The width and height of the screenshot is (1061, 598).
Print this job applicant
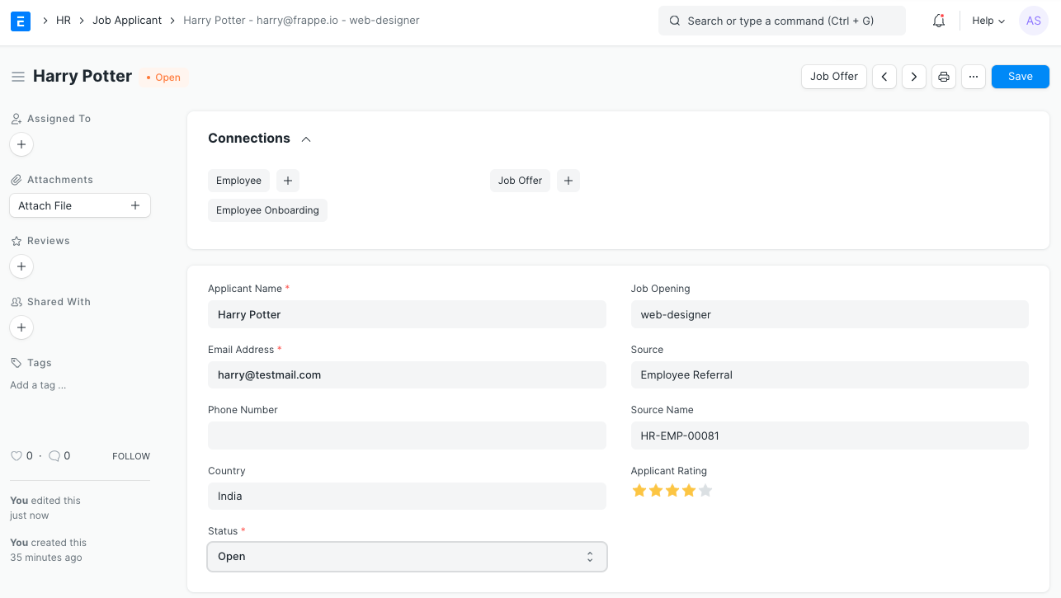(x=944, y=77)
